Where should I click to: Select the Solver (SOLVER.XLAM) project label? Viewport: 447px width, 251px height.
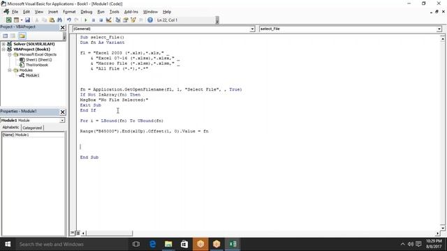[x=34, y=44]
